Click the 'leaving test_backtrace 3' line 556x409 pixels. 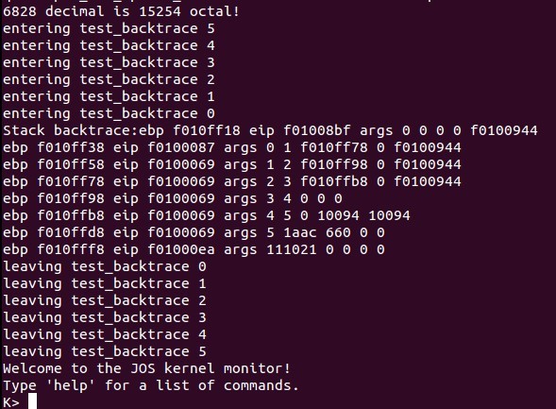(x=105, y=317)
